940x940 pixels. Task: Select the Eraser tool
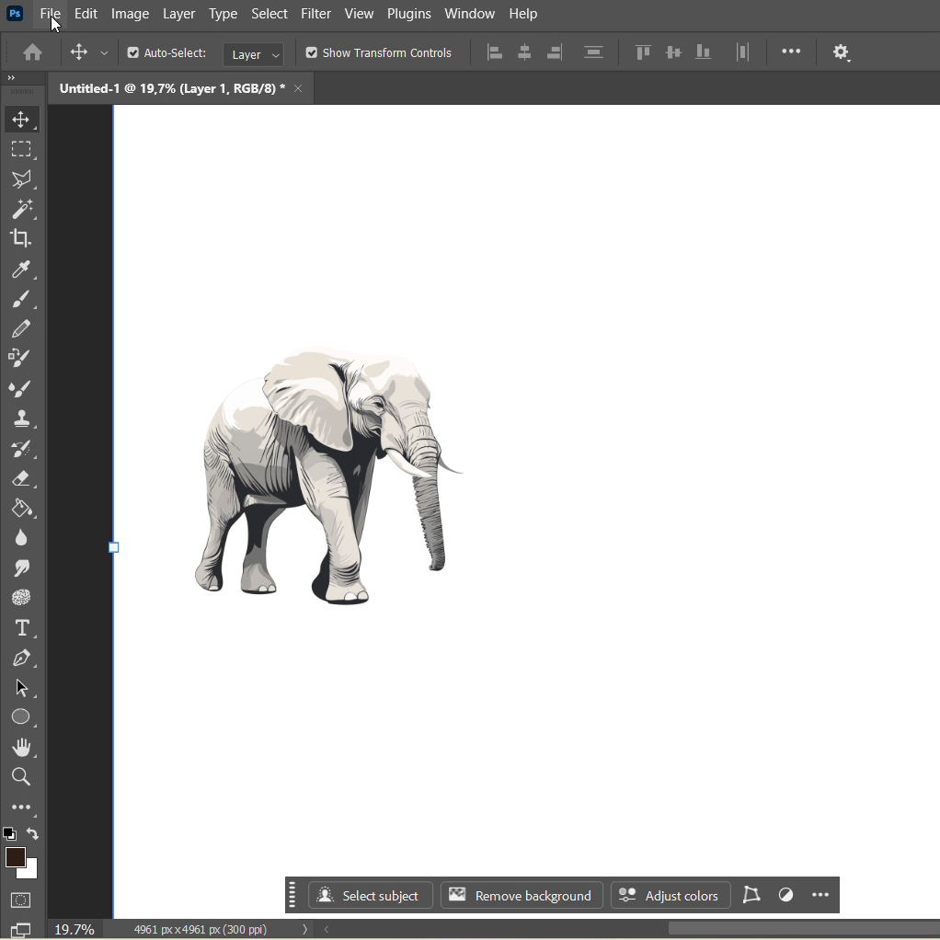click(x=20, y=478)
